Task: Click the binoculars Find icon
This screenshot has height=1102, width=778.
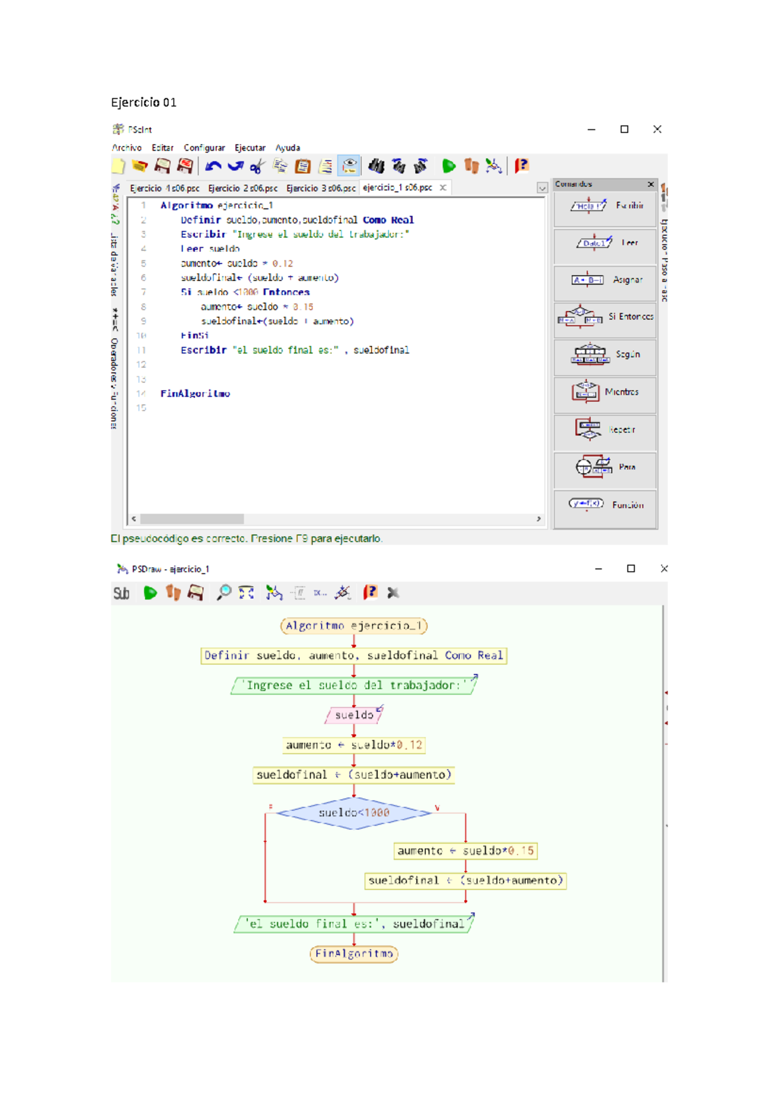Action: coord(376,166)
